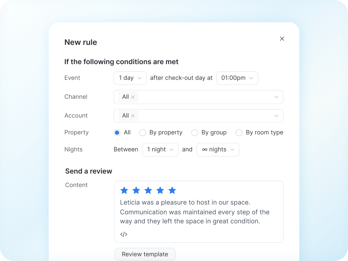Click the second star of the rating
The height and width of the screenshot is (261, 348).
tap(136, 190)
